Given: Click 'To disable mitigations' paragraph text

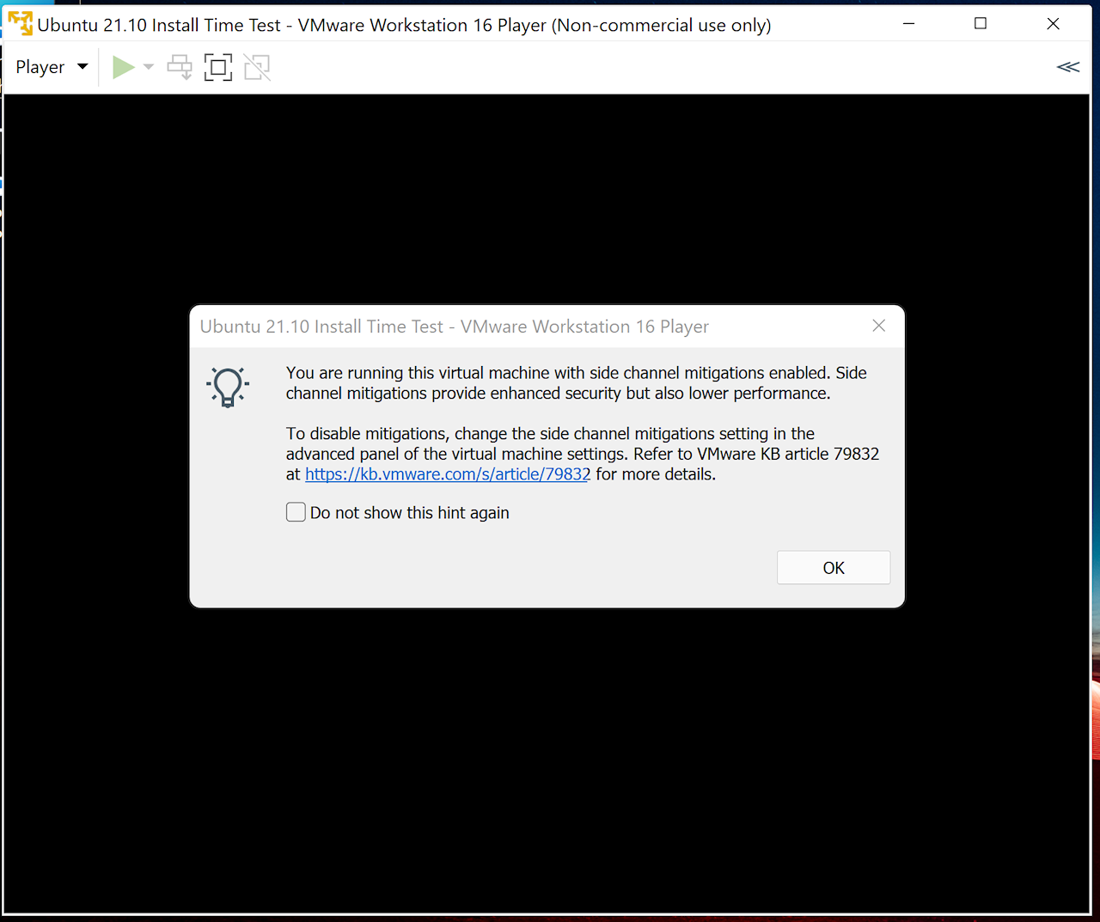Looking at the screenshot, I should 583,454.
